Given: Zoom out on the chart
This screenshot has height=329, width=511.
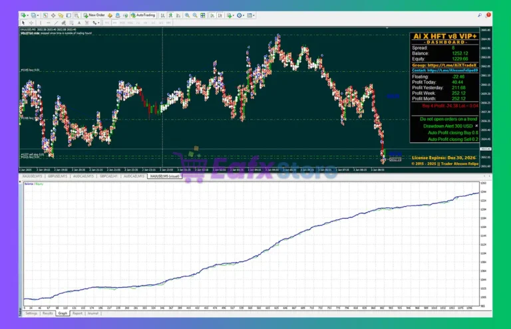Looking at the screenshot, I should (195, 15).
